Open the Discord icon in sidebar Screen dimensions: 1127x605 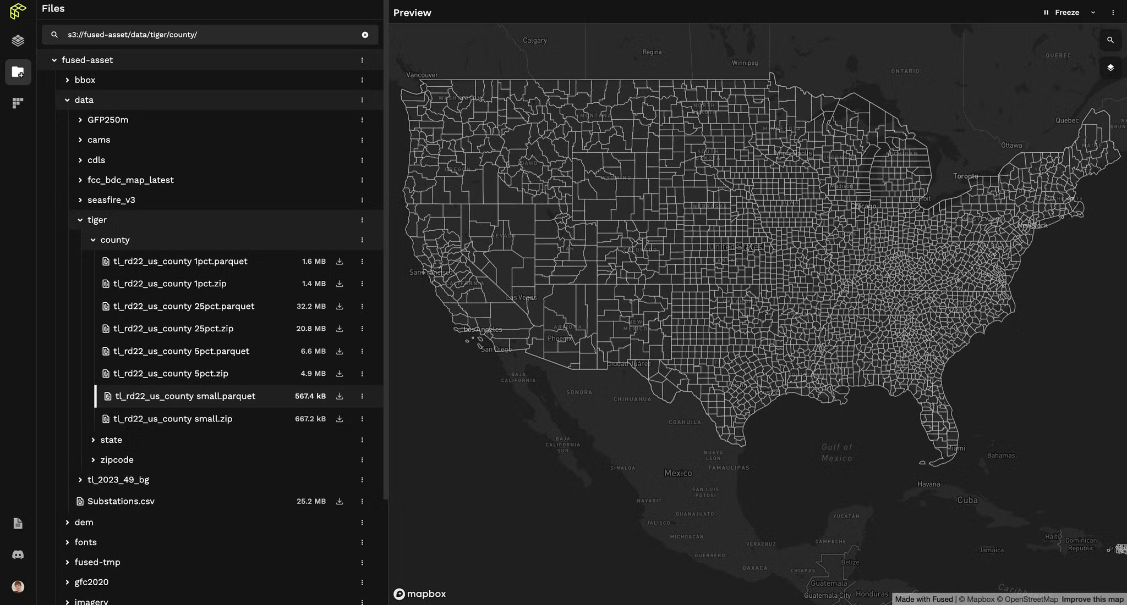(x=18, y=554)
